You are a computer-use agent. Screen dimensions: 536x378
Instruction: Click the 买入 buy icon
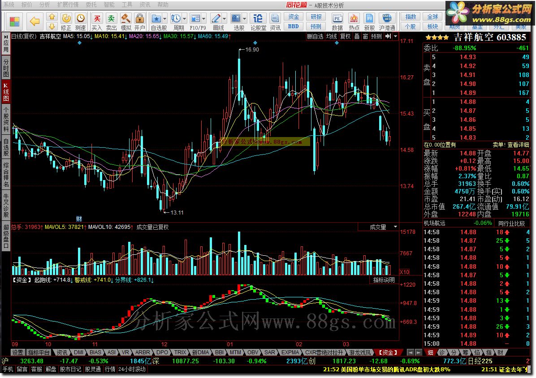click(97, 21)
